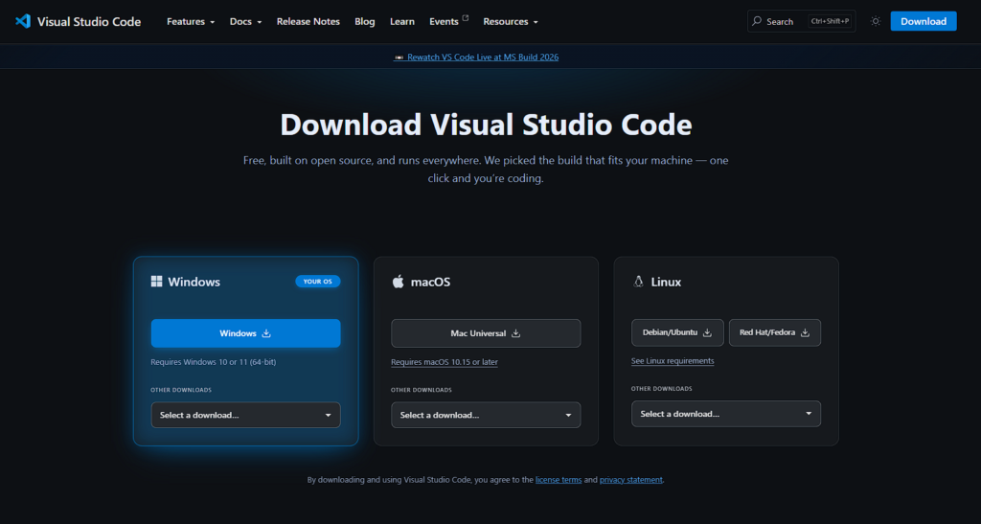Click OTHER DOWNLOADS label in Windows card
This screenshot has width=981, height=524.
tap(181, 390)
